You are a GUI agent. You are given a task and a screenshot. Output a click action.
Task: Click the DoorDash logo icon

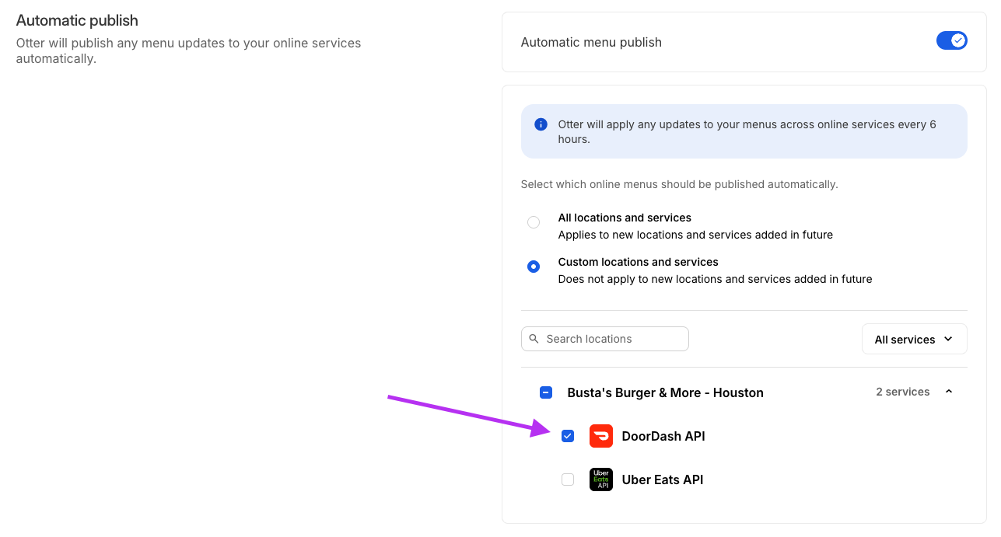601,436
